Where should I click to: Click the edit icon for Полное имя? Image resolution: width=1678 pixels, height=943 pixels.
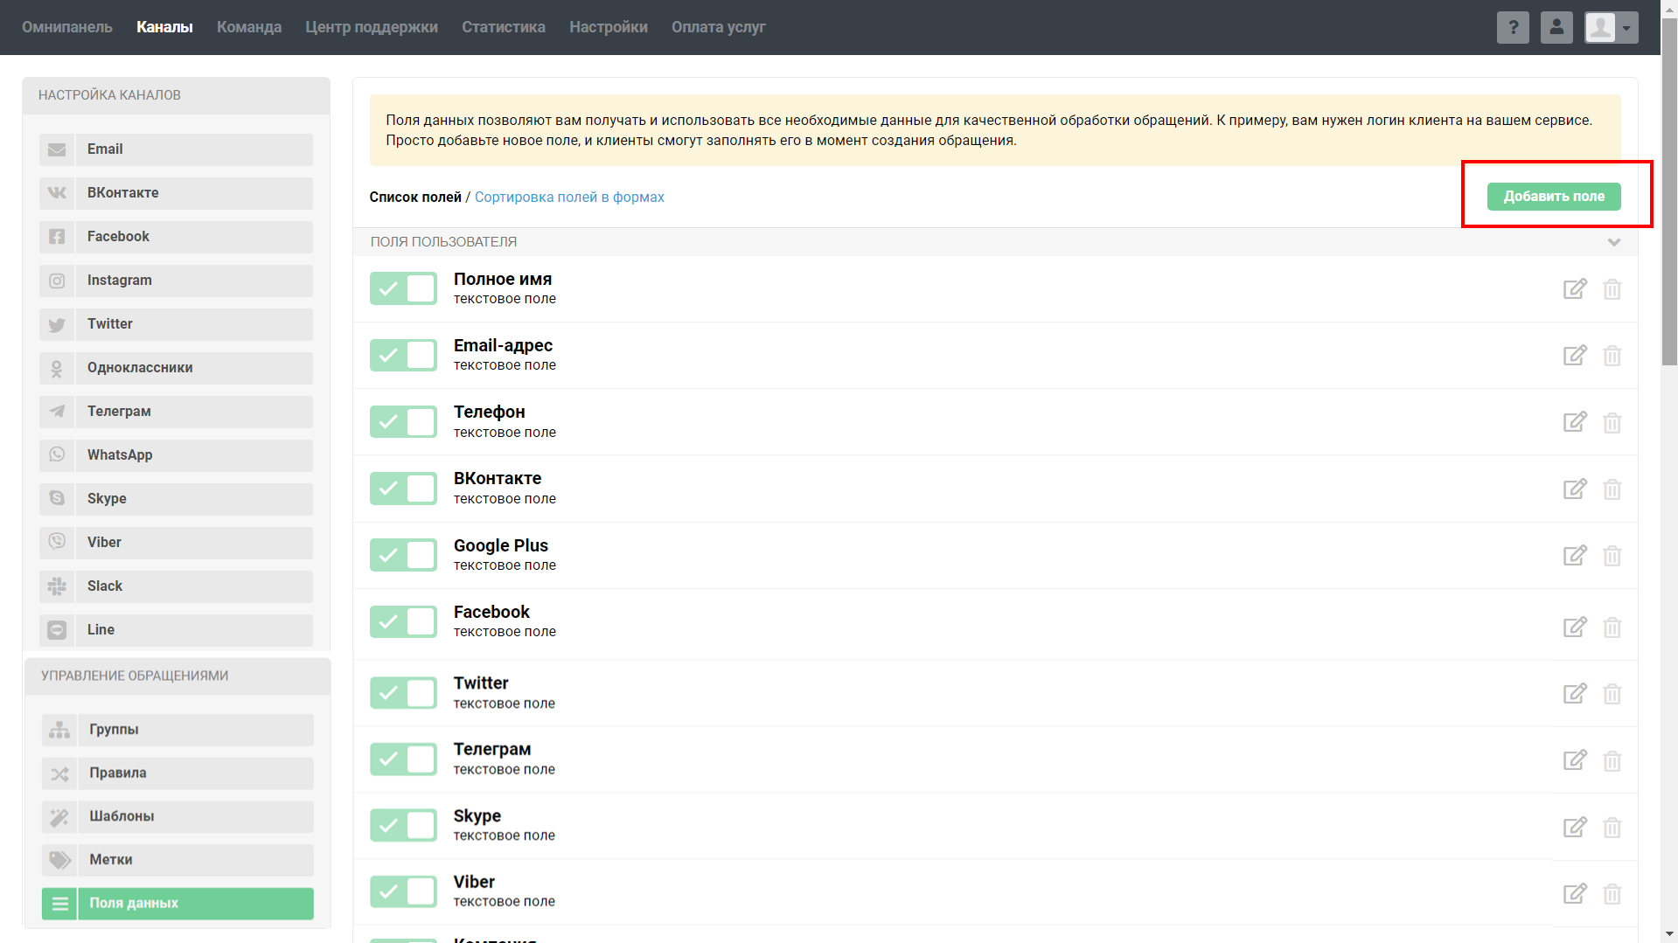(x=1574, y=289)
